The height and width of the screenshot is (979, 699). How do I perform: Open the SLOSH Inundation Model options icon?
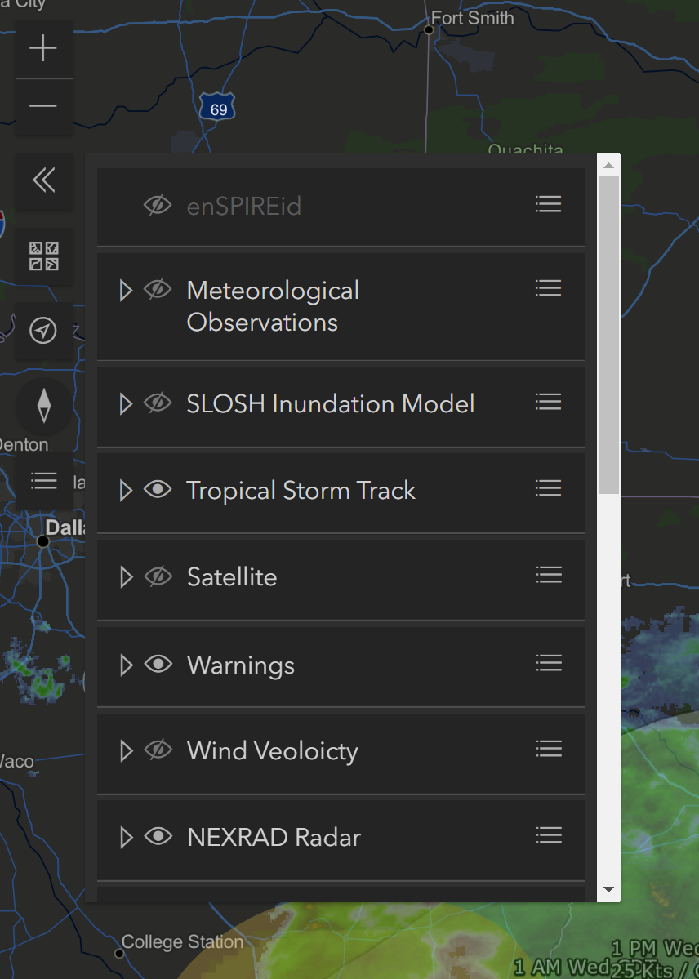(548, 401)
